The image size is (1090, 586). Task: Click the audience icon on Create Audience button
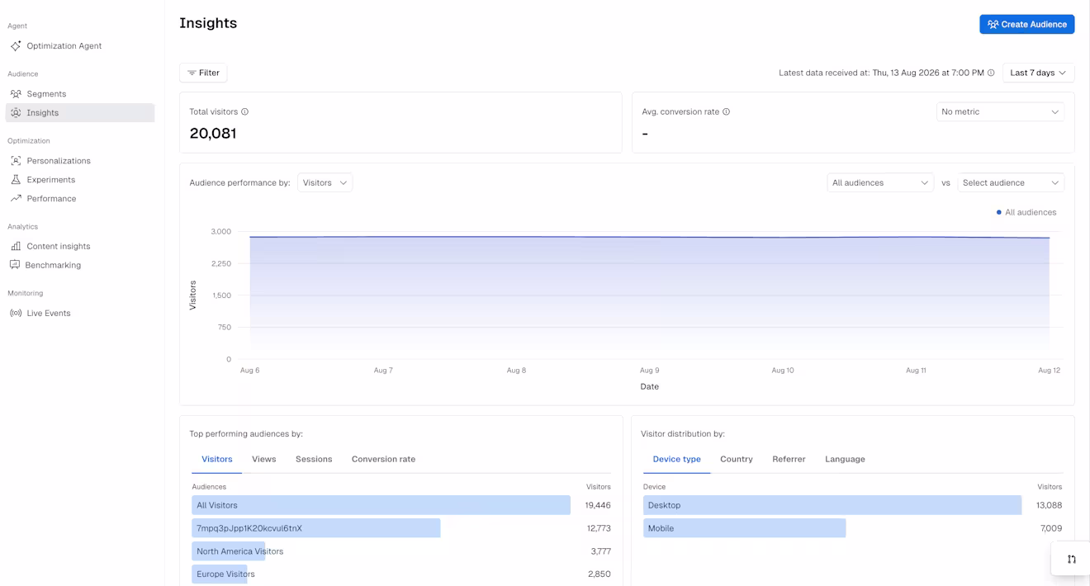993,25
